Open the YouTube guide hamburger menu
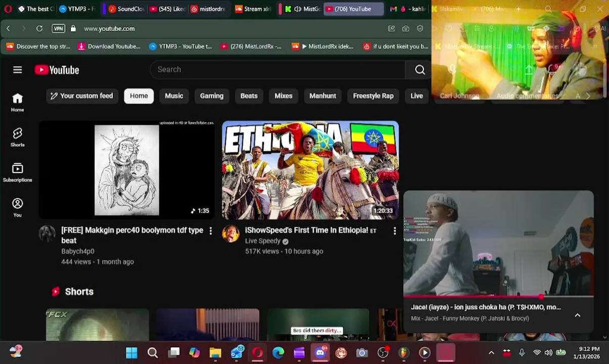The height and width of the screenshot is (364, 609). 18,70
